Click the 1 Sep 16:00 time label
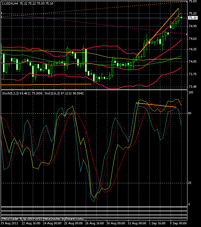This screenshot has width=201, height=227. pos(157,223)
